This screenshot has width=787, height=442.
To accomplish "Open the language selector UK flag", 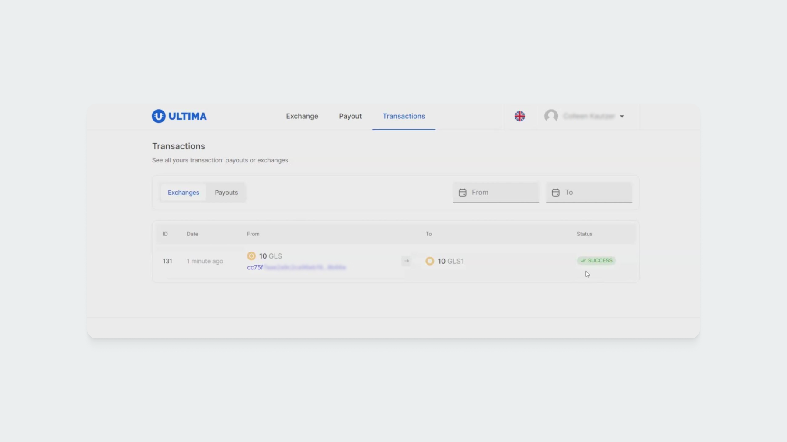I will (519, 116).
